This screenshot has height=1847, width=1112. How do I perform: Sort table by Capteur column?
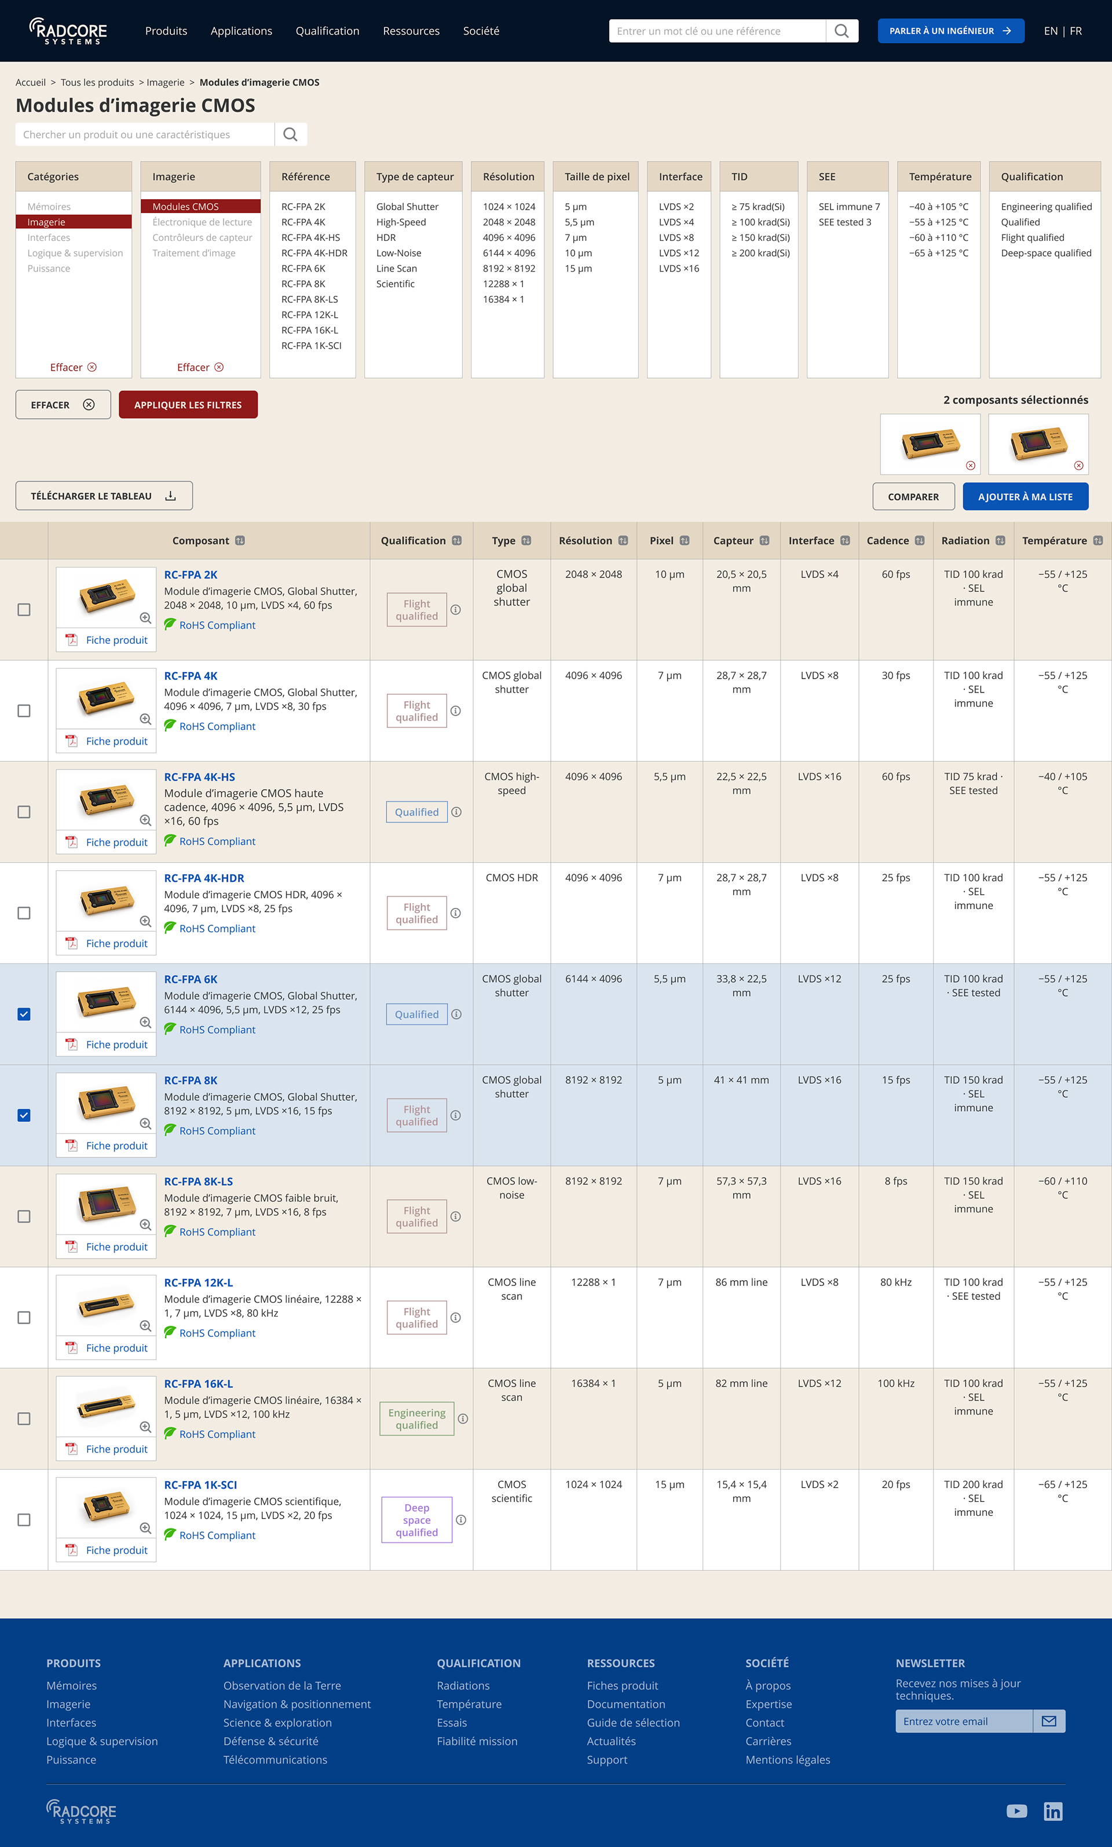tap(765, 541)
